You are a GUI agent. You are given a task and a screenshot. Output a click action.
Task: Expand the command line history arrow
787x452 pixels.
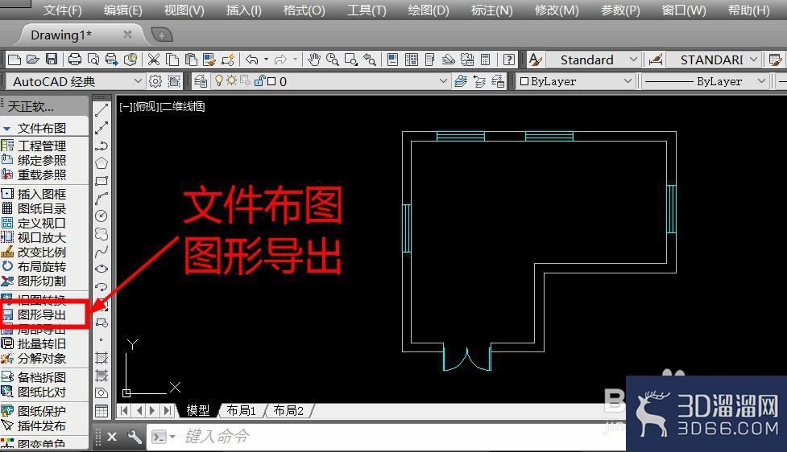point(172,437)
